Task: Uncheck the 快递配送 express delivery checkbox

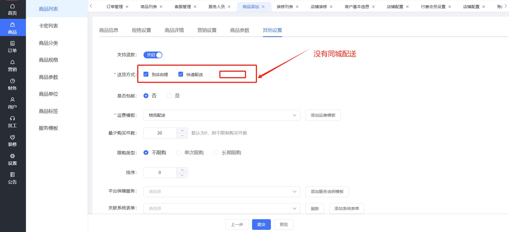Action: pyautogui.click(x=181, y=74)
